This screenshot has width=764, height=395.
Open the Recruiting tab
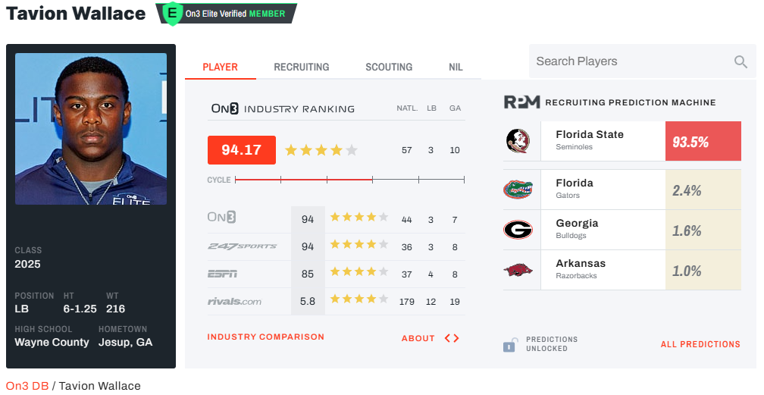pyautogui.click(x=302, y=67)
